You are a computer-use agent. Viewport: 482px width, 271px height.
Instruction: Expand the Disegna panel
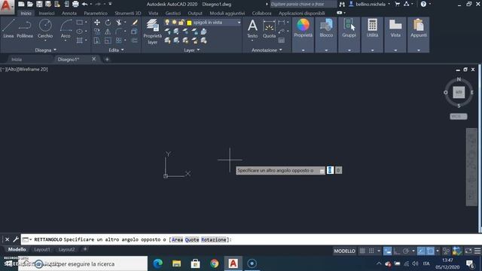[45, 50]
